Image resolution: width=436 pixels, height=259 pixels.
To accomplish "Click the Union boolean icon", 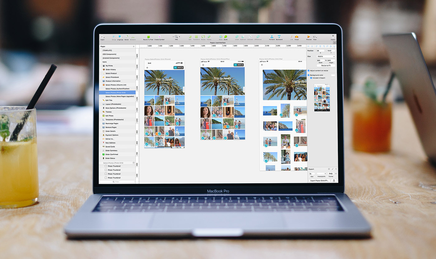I will tap(237, 37).
